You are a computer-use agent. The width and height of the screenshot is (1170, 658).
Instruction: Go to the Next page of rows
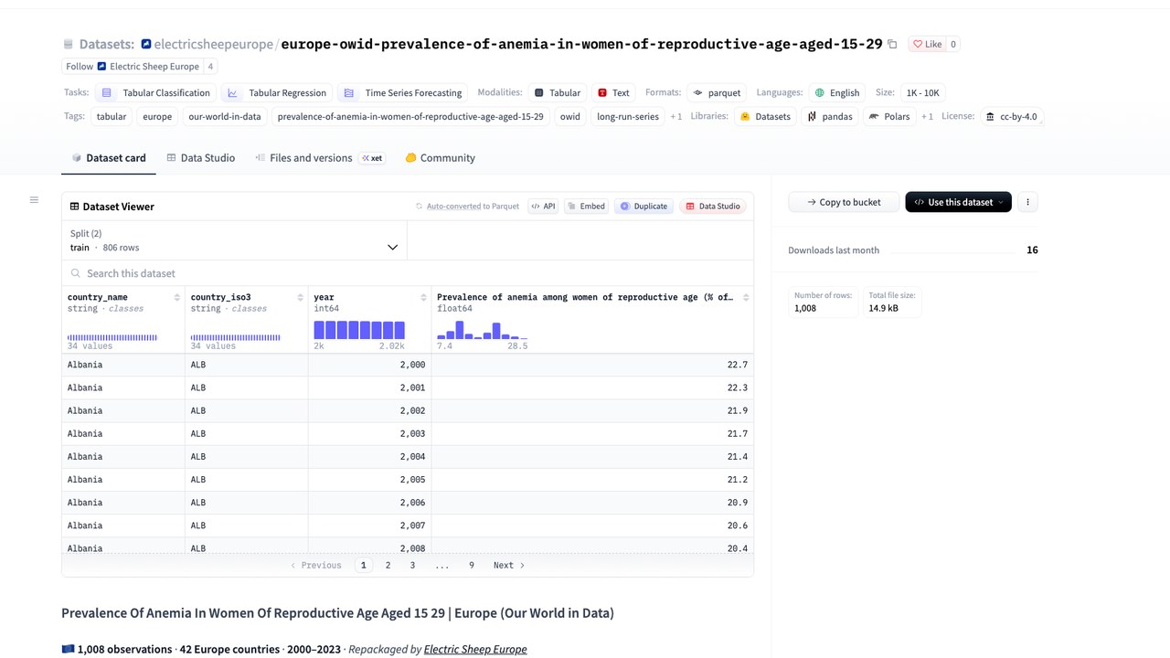(x=509, y=566)
